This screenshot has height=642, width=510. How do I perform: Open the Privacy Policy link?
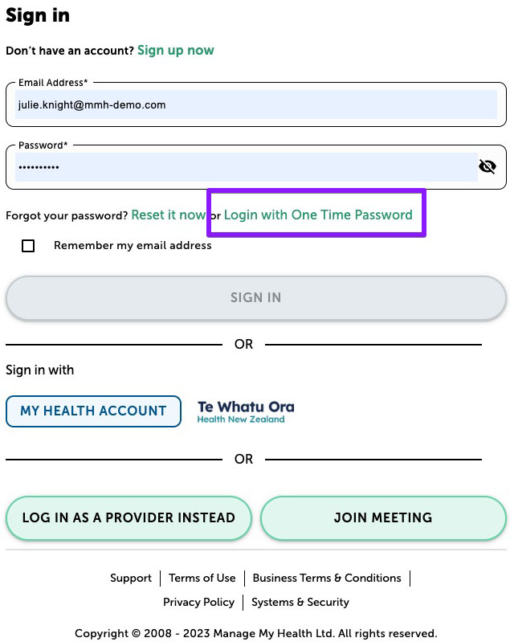click(x=198, y=603)
